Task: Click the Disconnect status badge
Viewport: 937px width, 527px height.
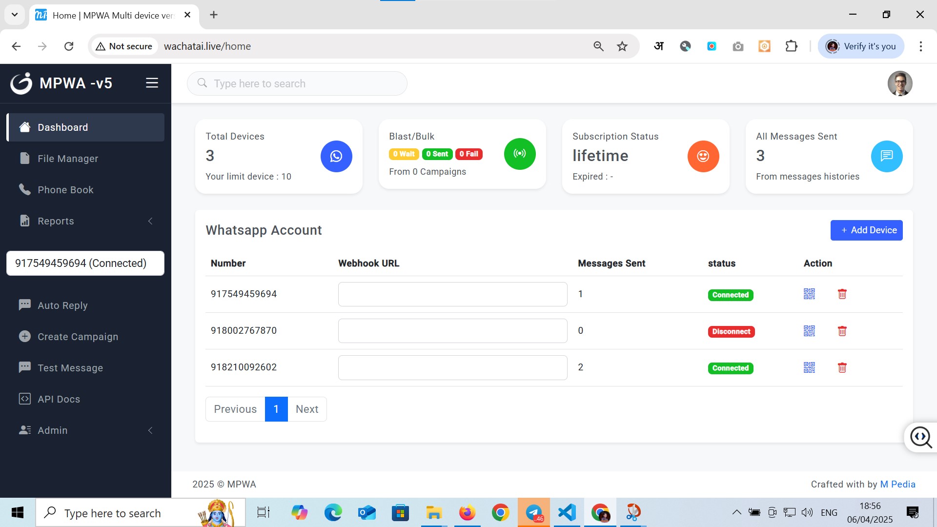Action: (731, 332)
